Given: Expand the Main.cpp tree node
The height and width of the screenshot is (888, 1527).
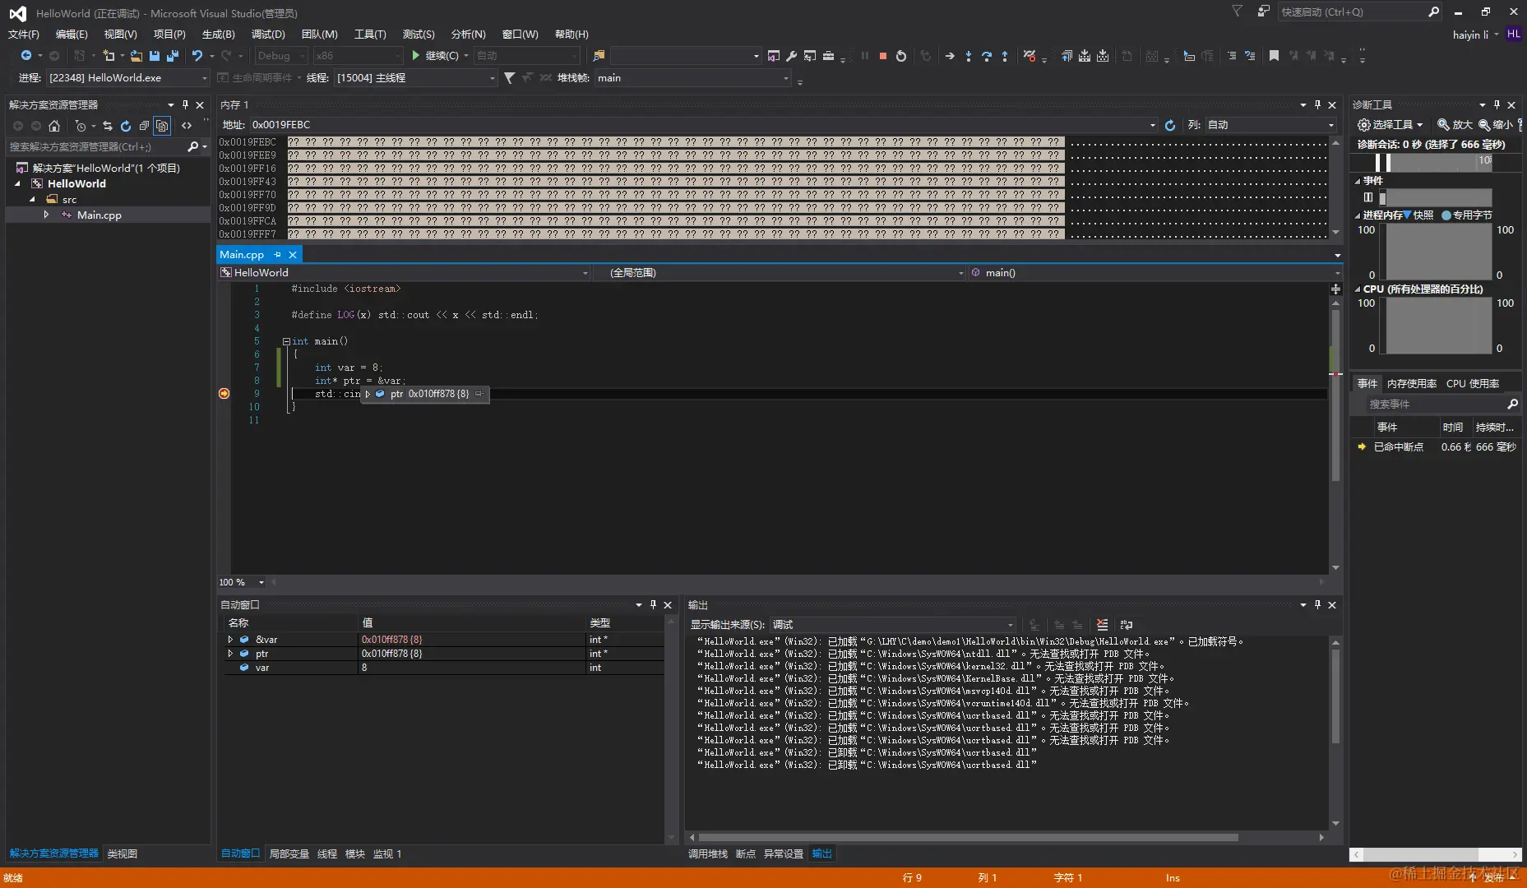Looking at the screenshot, I should click(46, 215).
